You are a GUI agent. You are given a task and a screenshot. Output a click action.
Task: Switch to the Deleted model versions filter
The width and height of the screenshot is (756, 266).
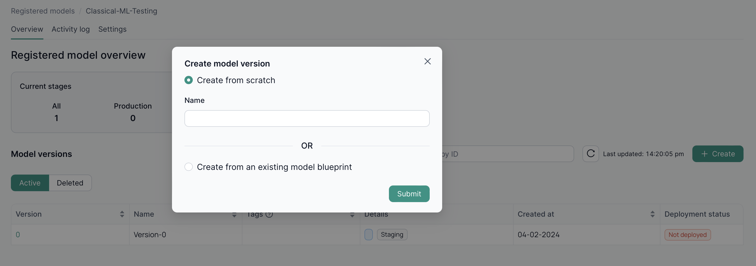[x=70, y=183]
